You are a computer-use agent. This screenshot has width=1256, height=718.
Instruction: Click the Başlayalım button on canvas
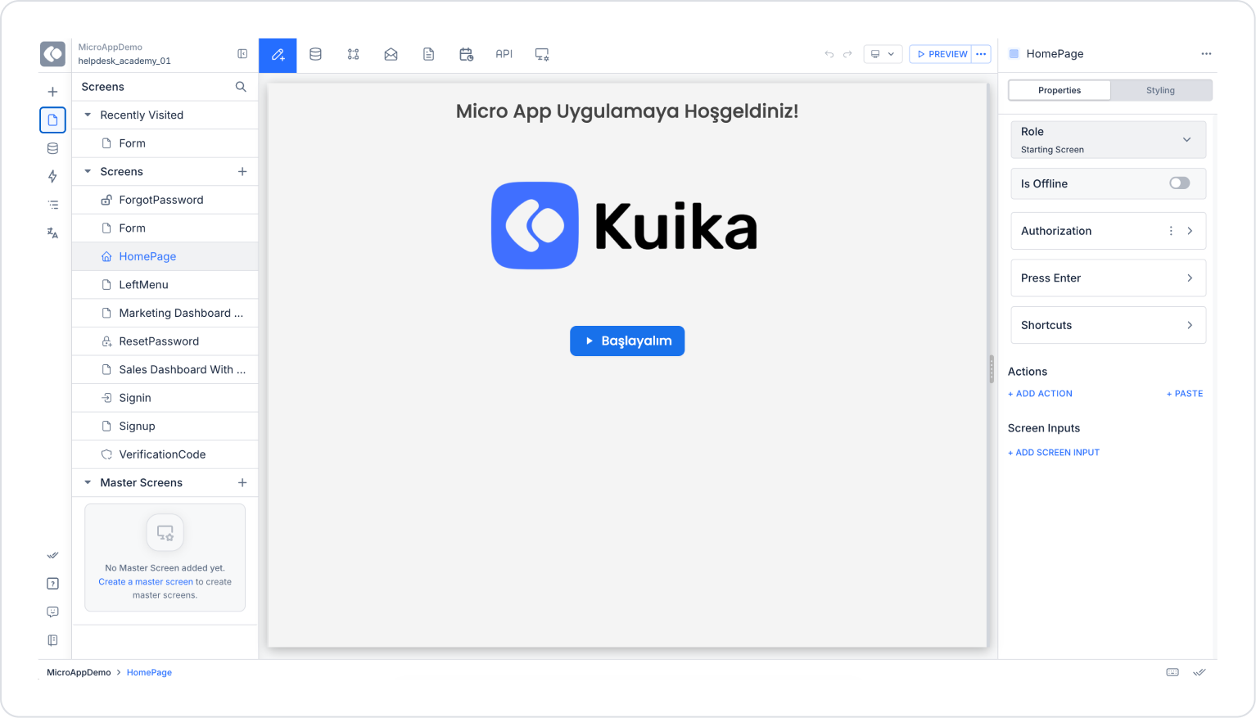pos(627,341)
